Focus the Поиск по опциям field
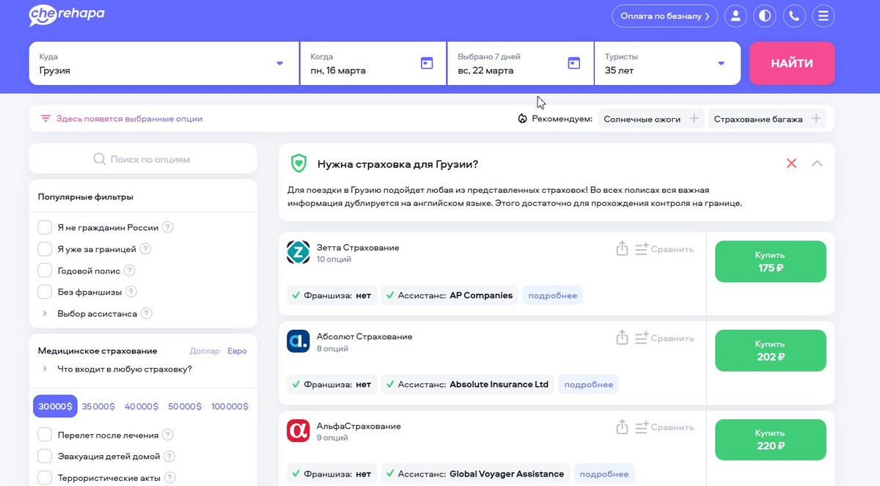880x486 pixels. (143, 159)
